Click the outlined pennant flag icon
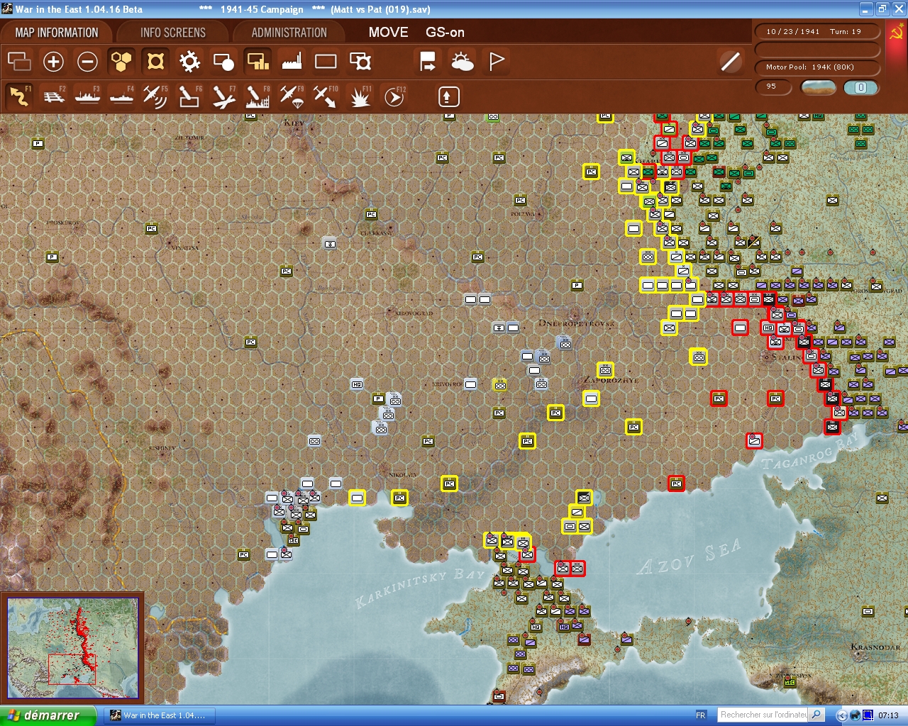 [497, 62]
